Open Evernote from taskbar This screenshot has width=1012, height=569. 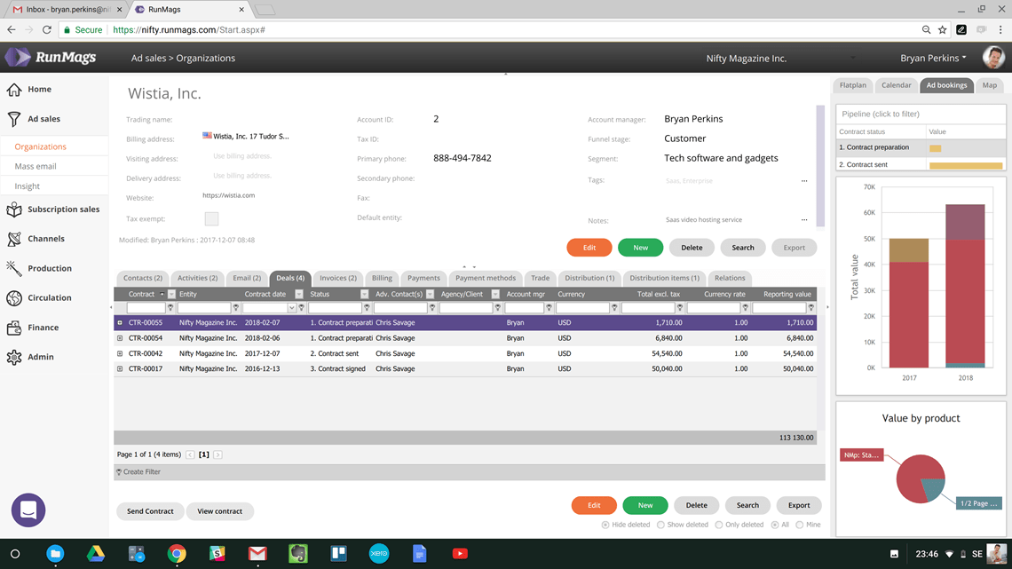point(297,554)
